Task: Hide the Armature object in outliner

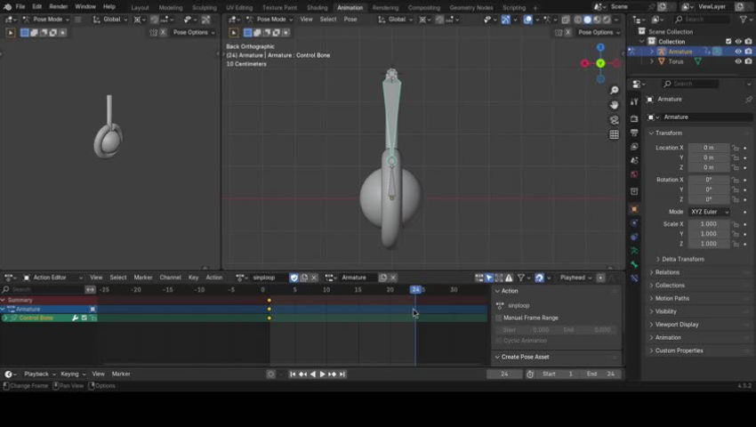Action: [x=737, y=52]
